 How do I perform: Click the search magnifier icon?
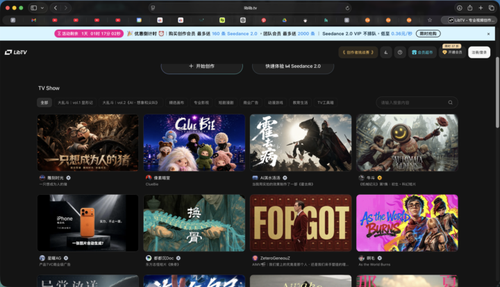(x=450, y=103)
